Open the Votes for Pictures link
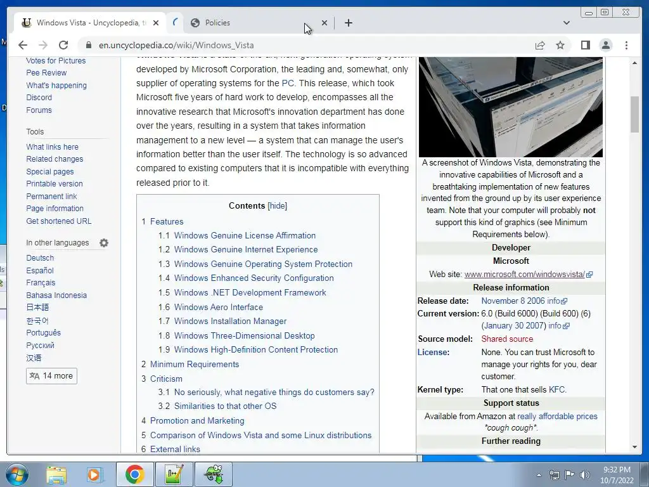Image resolution: width=649 pixels, height=487 pixels. (56, 60)
